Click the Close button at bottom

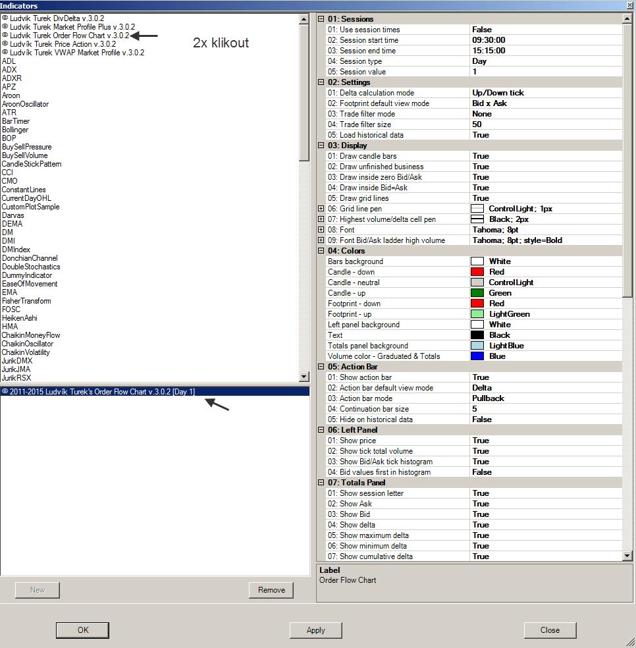(x=550, y=630)
